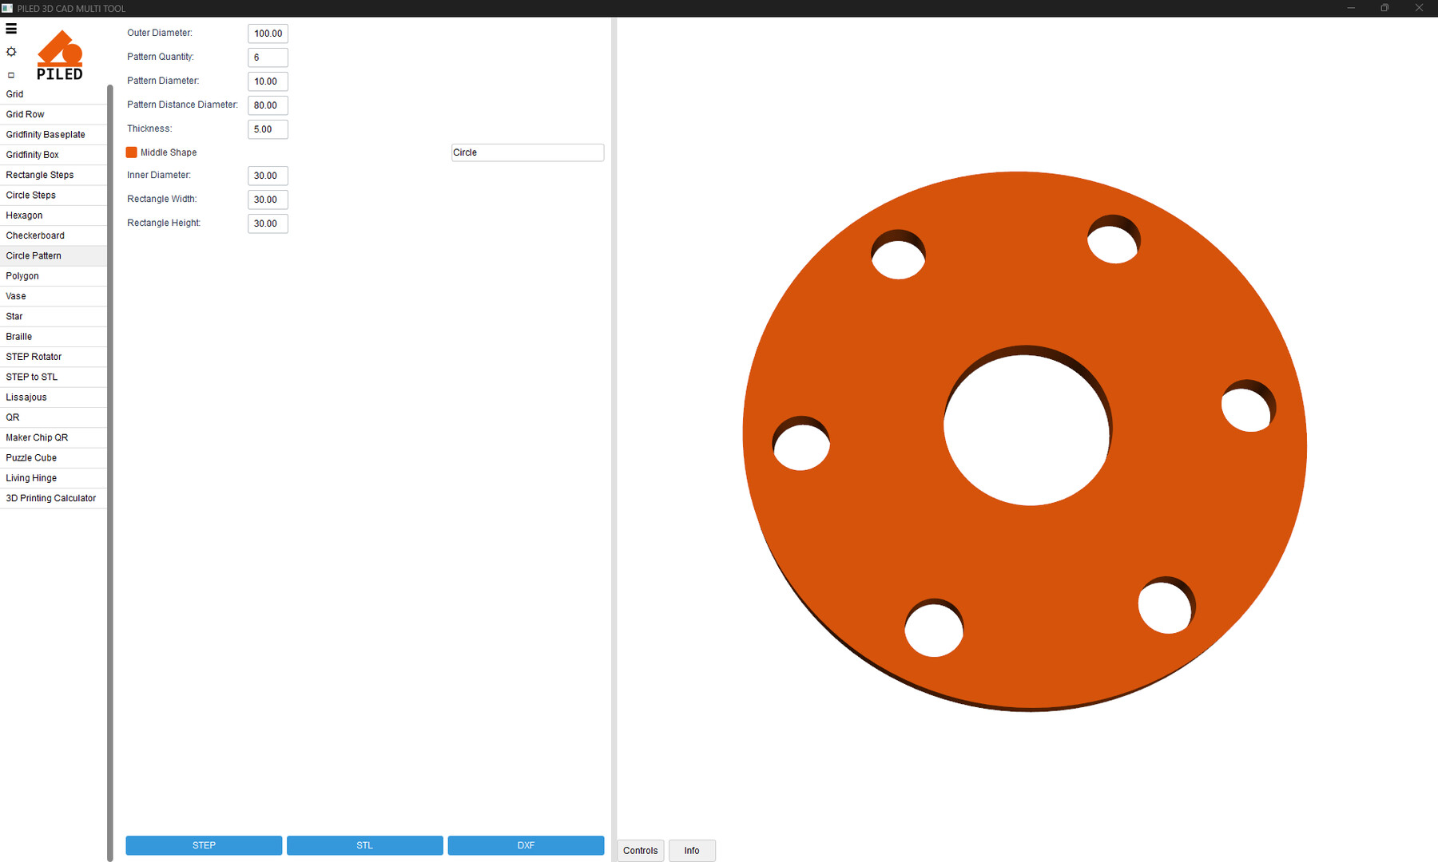Restore the window using the title bar button
The height and width of the screenshot is (862, 1438).
pos(1384,8)
